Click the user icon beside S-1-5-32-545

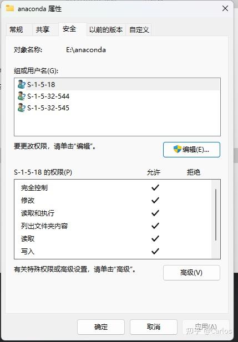pos(22,108)
